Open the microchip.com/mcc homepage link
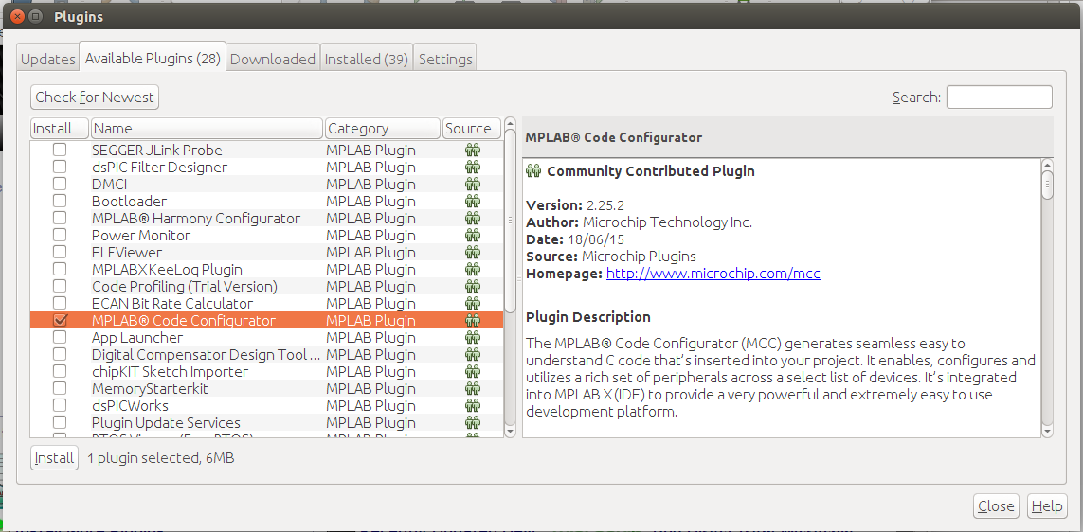1083x532 pixels. click(713, 274)
